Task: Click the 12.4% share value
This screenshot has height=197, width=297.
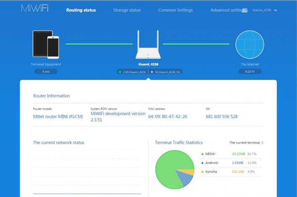Action: (252, 163)
